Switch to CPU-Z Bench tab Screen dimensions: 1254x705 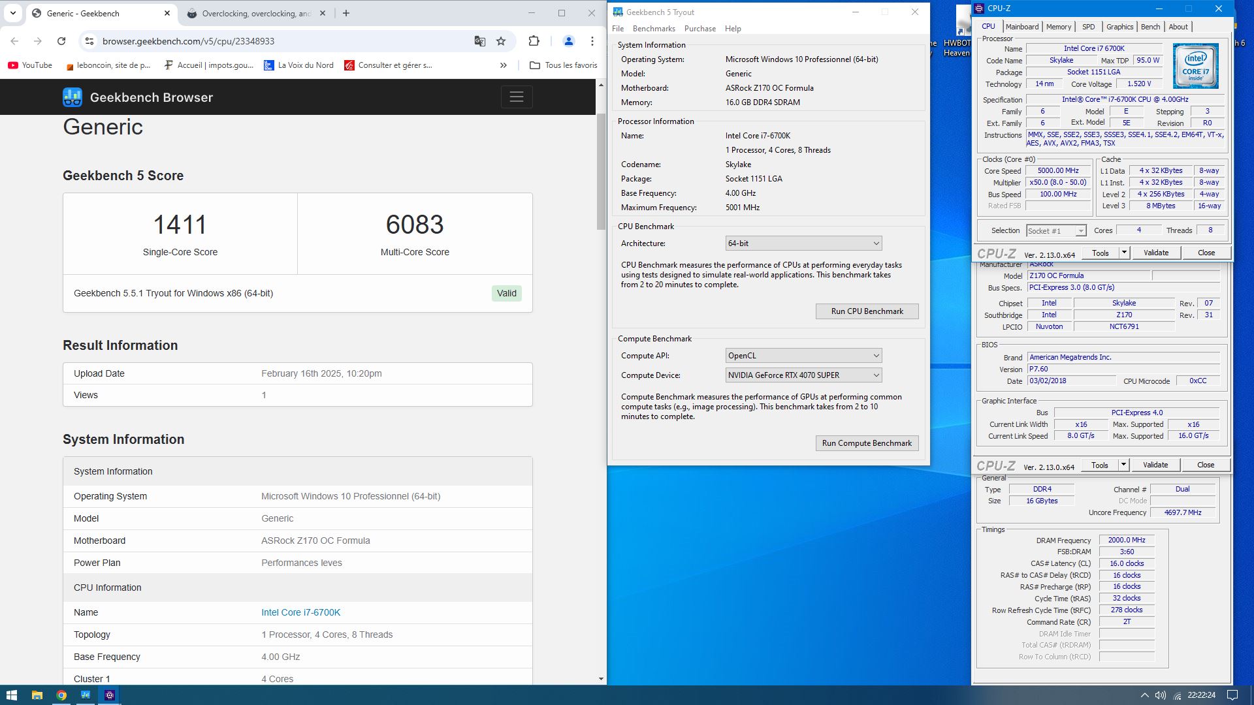pos(1150,27)
